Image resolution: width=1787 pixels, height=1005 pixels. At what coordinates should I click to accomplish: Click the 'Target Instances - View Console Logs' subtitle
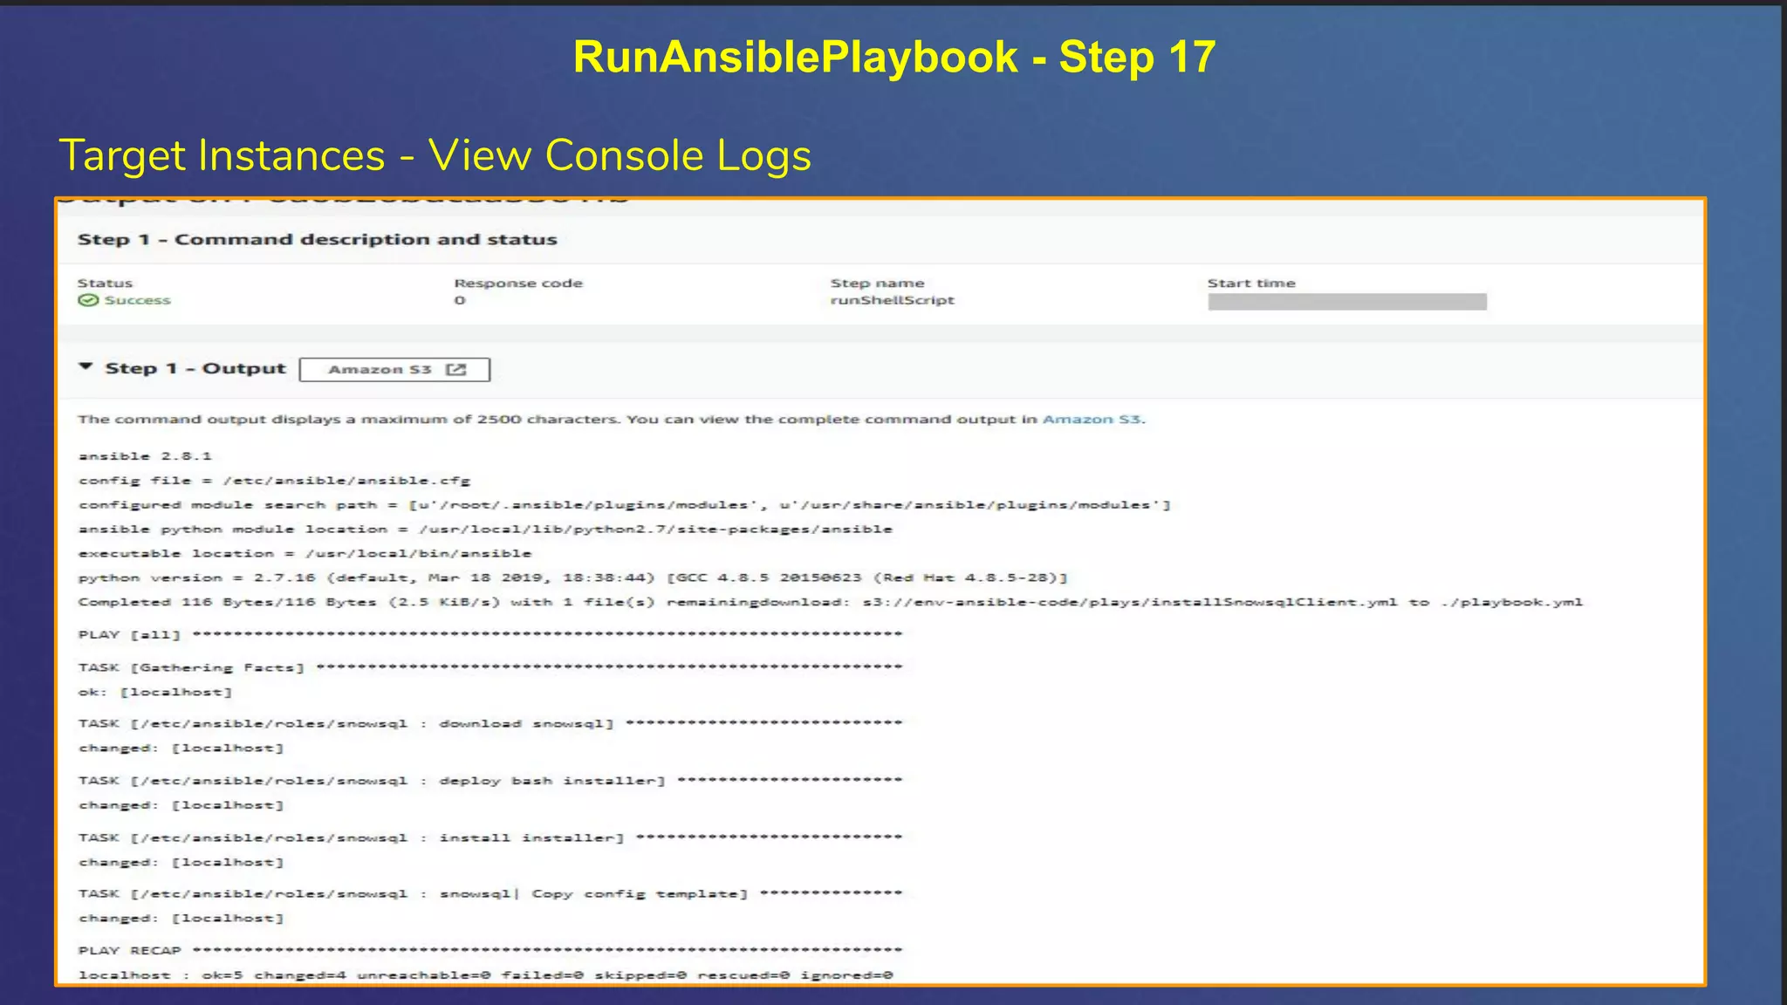tap(435, 156)
